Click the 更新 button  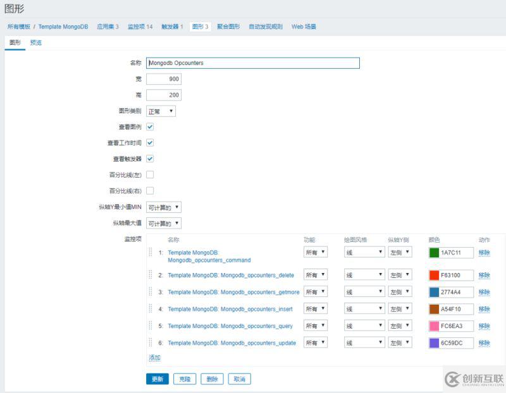coord(157,379)
